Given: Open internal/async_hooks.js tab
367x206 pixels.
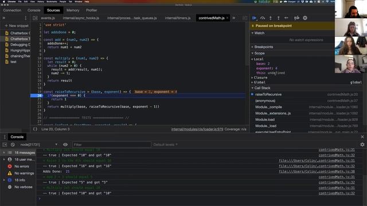Looking at the screenshot, I should (x=81, y=18).
